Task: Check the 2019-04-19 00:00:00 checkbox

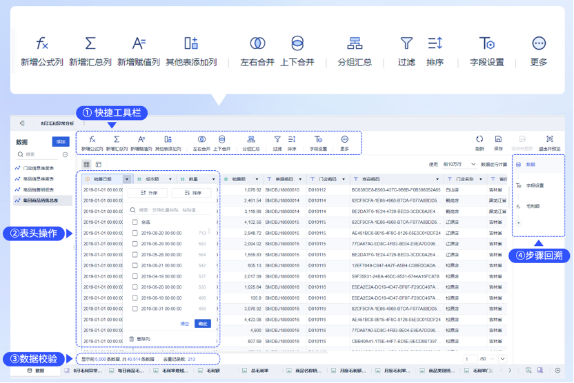Action: (x=135, y=276)
